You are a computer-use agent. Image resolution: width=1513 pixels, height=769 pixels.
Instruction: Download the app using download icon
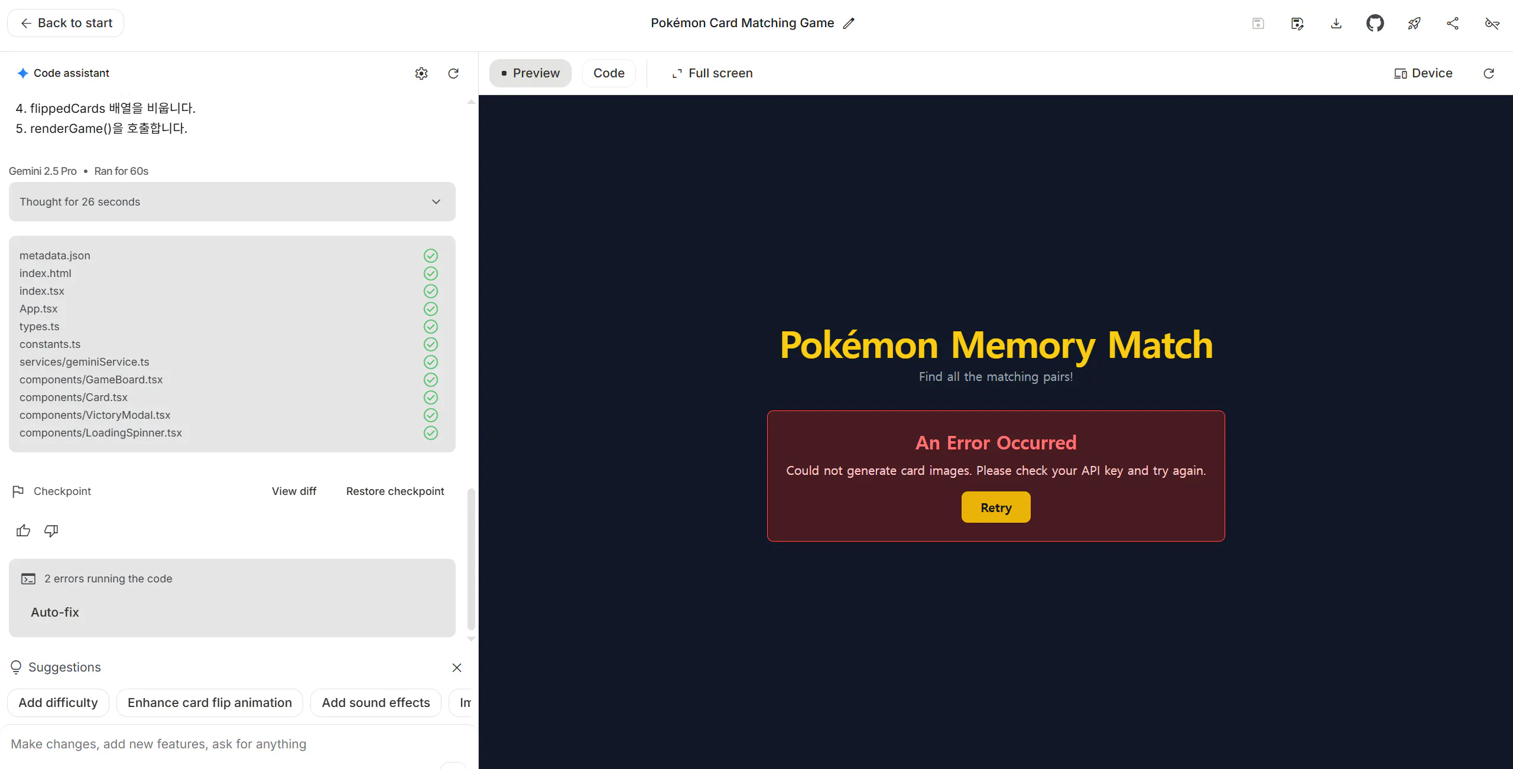click(1336, 24)
